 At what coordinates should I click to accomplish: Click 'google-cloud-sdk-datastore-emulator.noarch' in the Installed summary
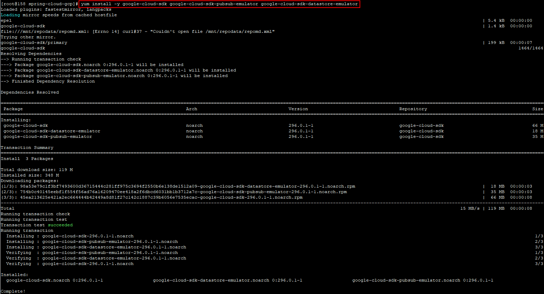211,281
